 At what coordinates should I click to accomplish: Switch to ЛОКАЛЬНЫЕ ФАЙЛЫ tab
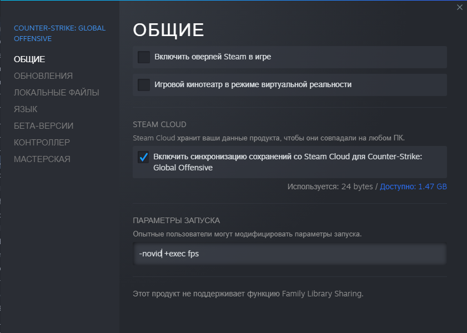[x=57, y=92]
